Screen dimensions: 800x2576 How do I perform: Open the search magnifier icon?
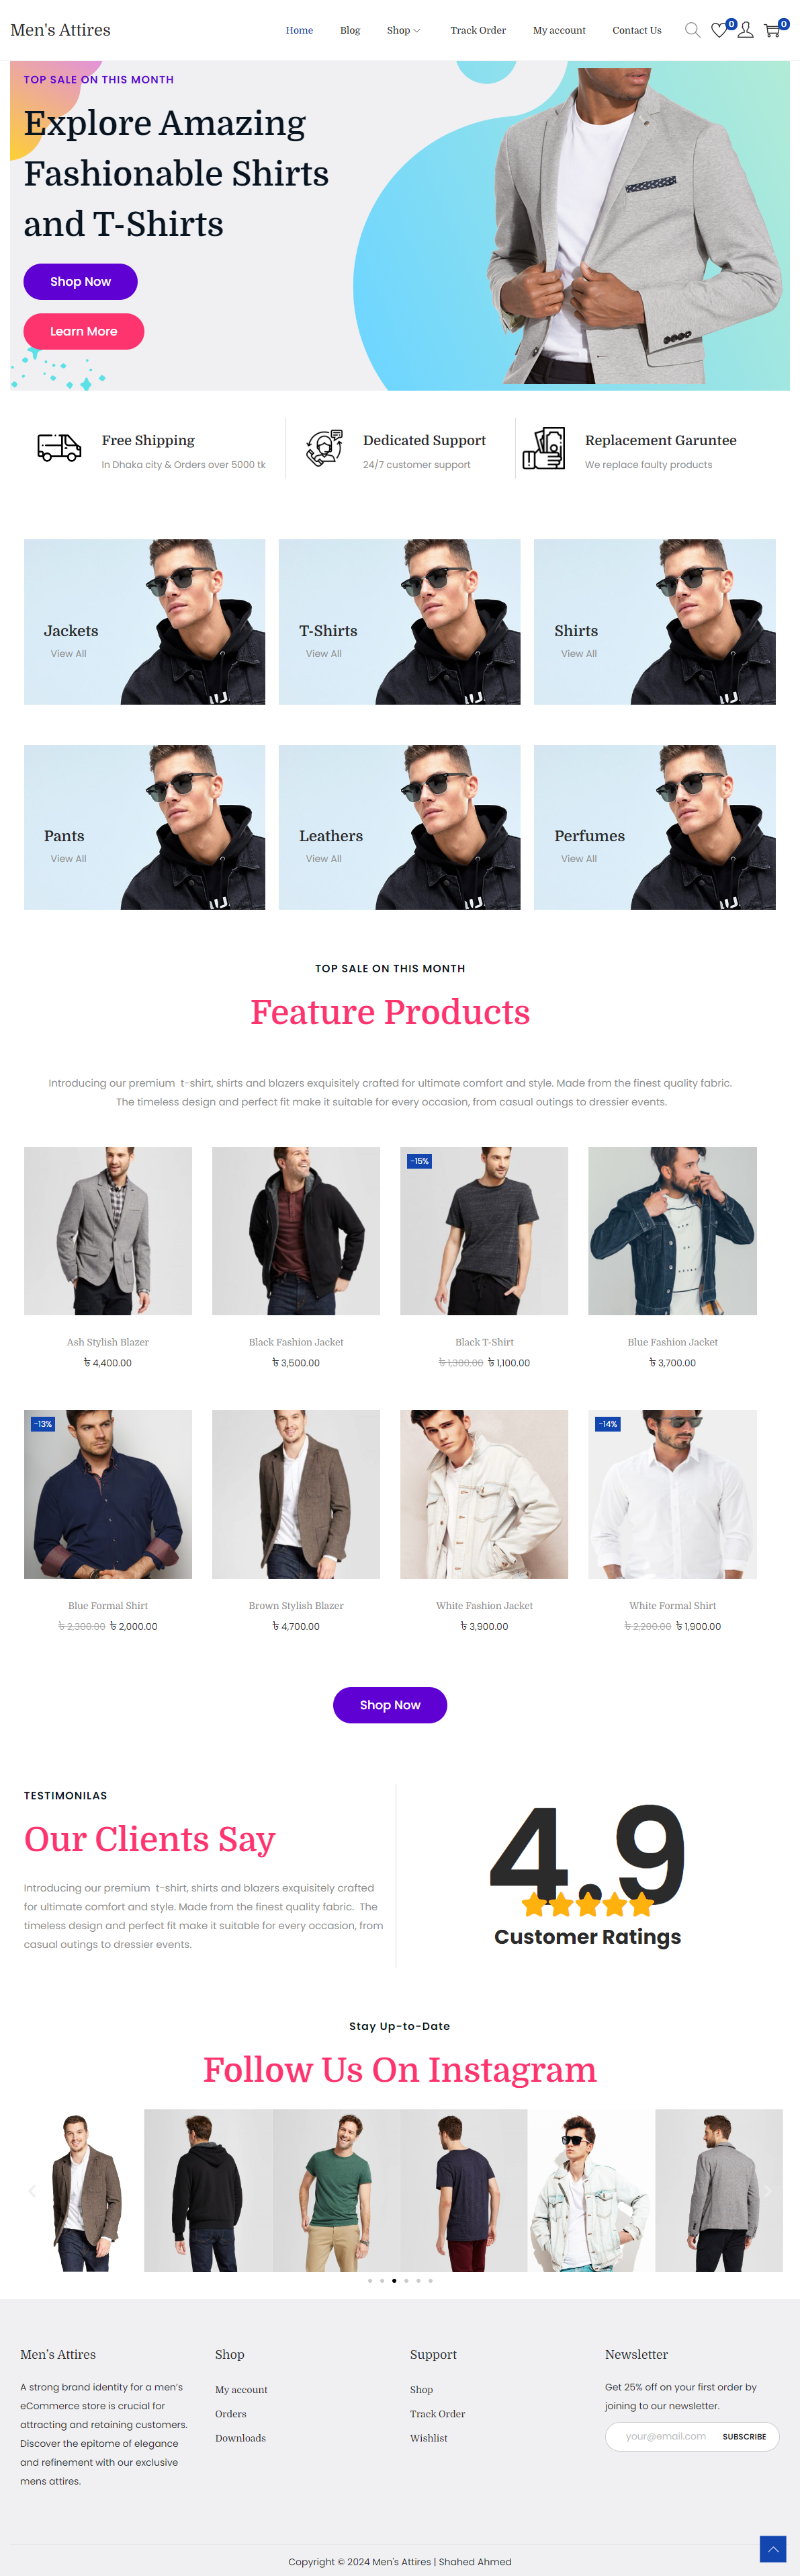click(692, 30)
